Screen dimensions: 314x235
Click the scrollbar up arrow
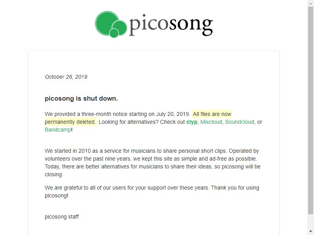tap(310, 3)
